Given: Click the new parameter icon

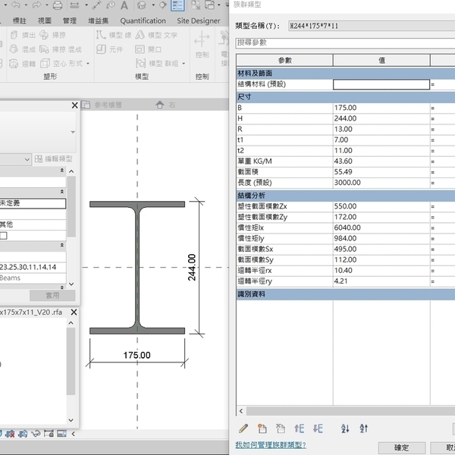Looking at the screenshot, I should click(262, 429).
